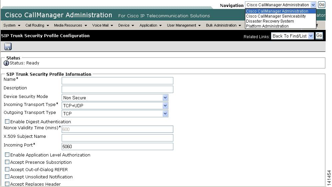
Task: Check Accept Unsolicited Notification
Action: (7, 176)
